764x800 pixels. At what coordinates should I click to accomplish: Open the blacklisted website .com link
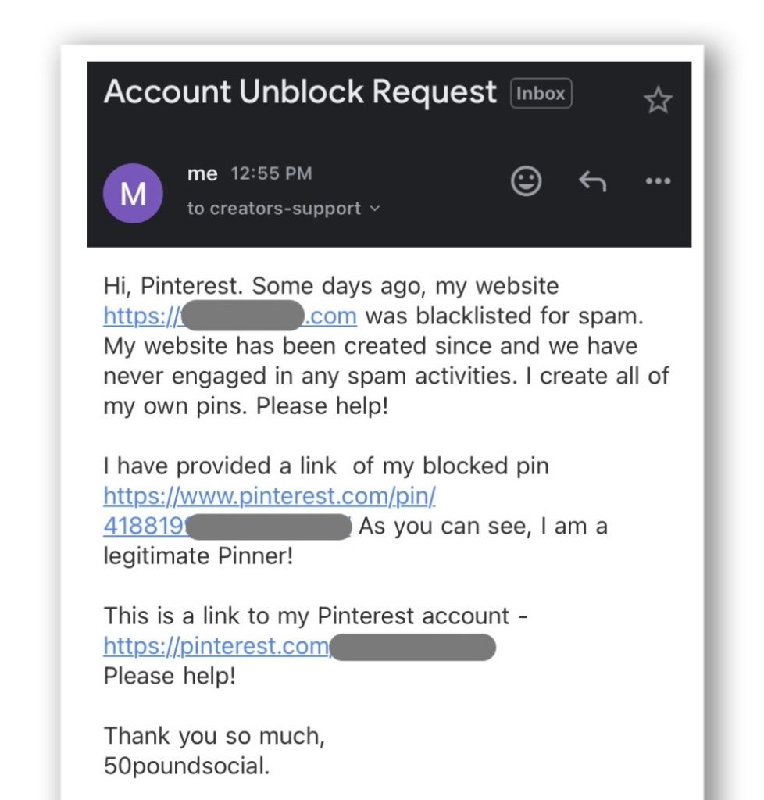334,316
